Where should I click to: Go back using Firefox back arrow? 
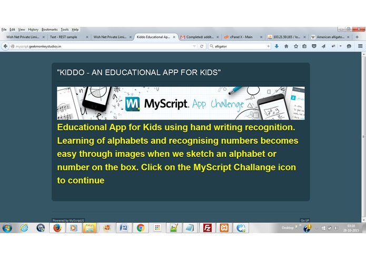[5, 46]
